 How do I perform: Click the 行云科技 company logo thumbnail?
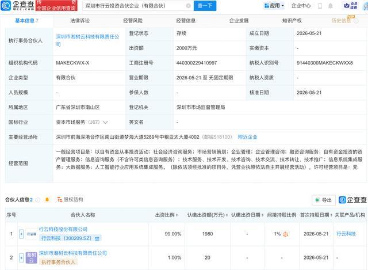(31, 234)
